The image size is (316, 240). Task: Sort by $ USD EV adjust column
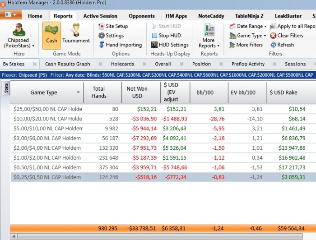tap(175, 92)
